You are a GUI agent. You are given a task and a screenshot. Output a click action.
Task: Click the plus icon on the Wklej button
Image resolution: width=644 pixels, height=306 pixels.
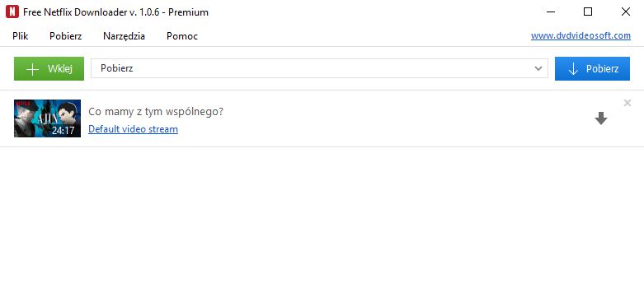coord(32,69)
